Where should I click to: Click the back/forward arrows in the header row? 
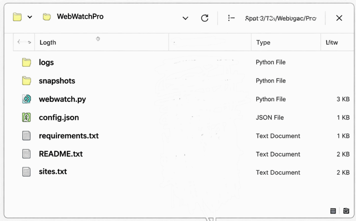click(24, 42)
